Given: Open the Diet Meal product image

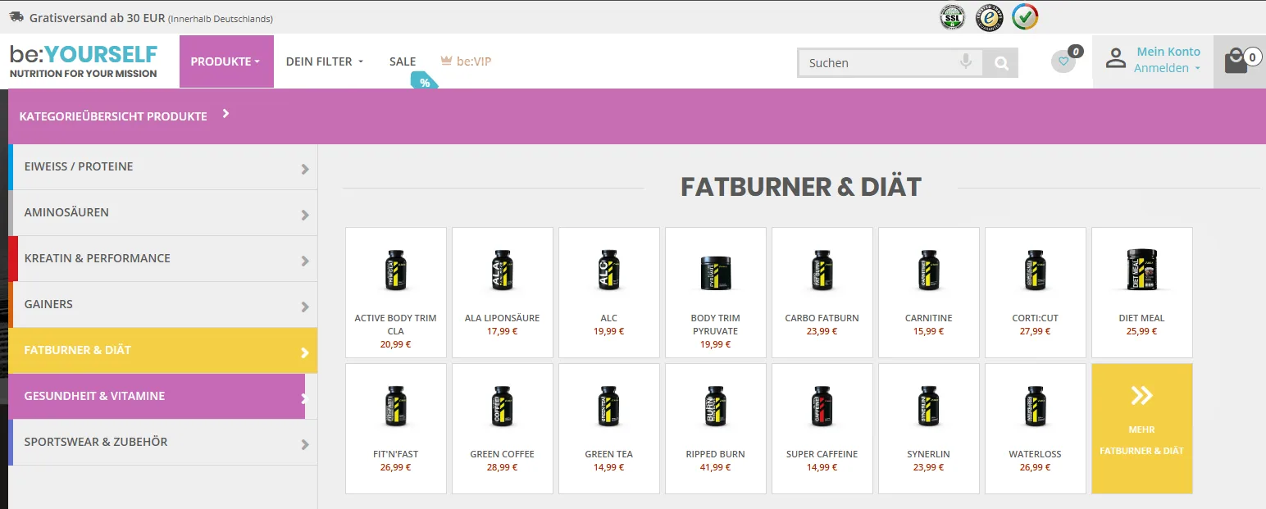Looking at the screenshot, I should tap(1142, 270).
